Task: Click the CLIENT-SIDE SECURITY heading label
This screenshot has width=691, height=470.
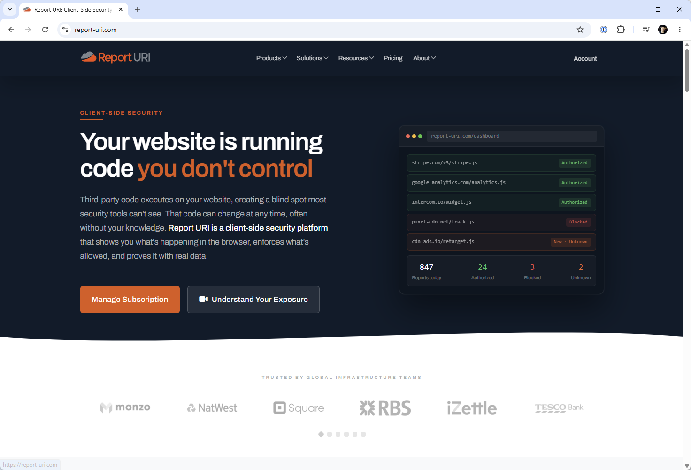Action: point(122,113)
